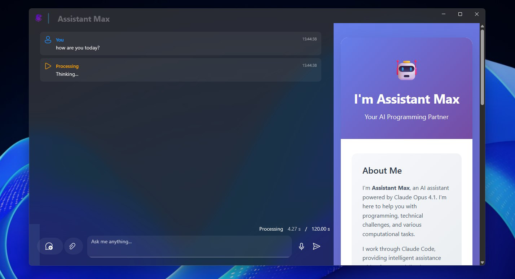Click the blue user icon beside "You"
This screenshot has height=279, width=515.
coord(48,39)
